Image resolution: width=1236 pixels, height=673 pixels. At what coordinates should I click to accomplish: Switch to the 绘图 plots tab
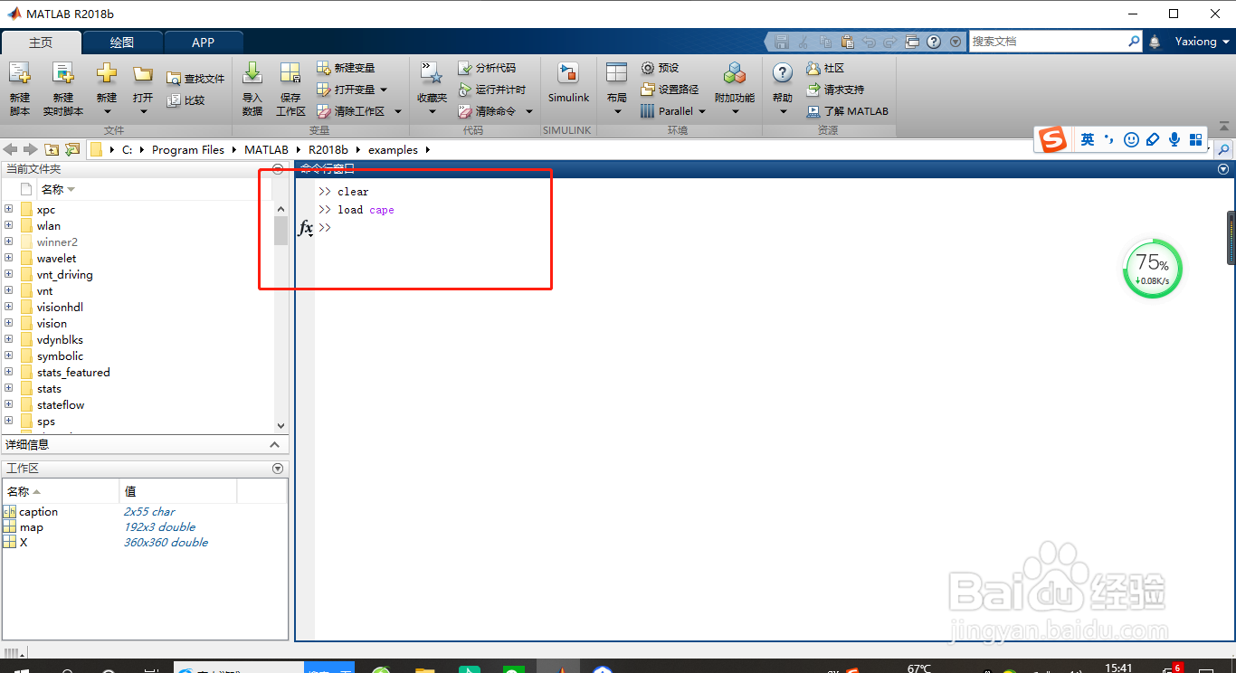click(122, 43)
